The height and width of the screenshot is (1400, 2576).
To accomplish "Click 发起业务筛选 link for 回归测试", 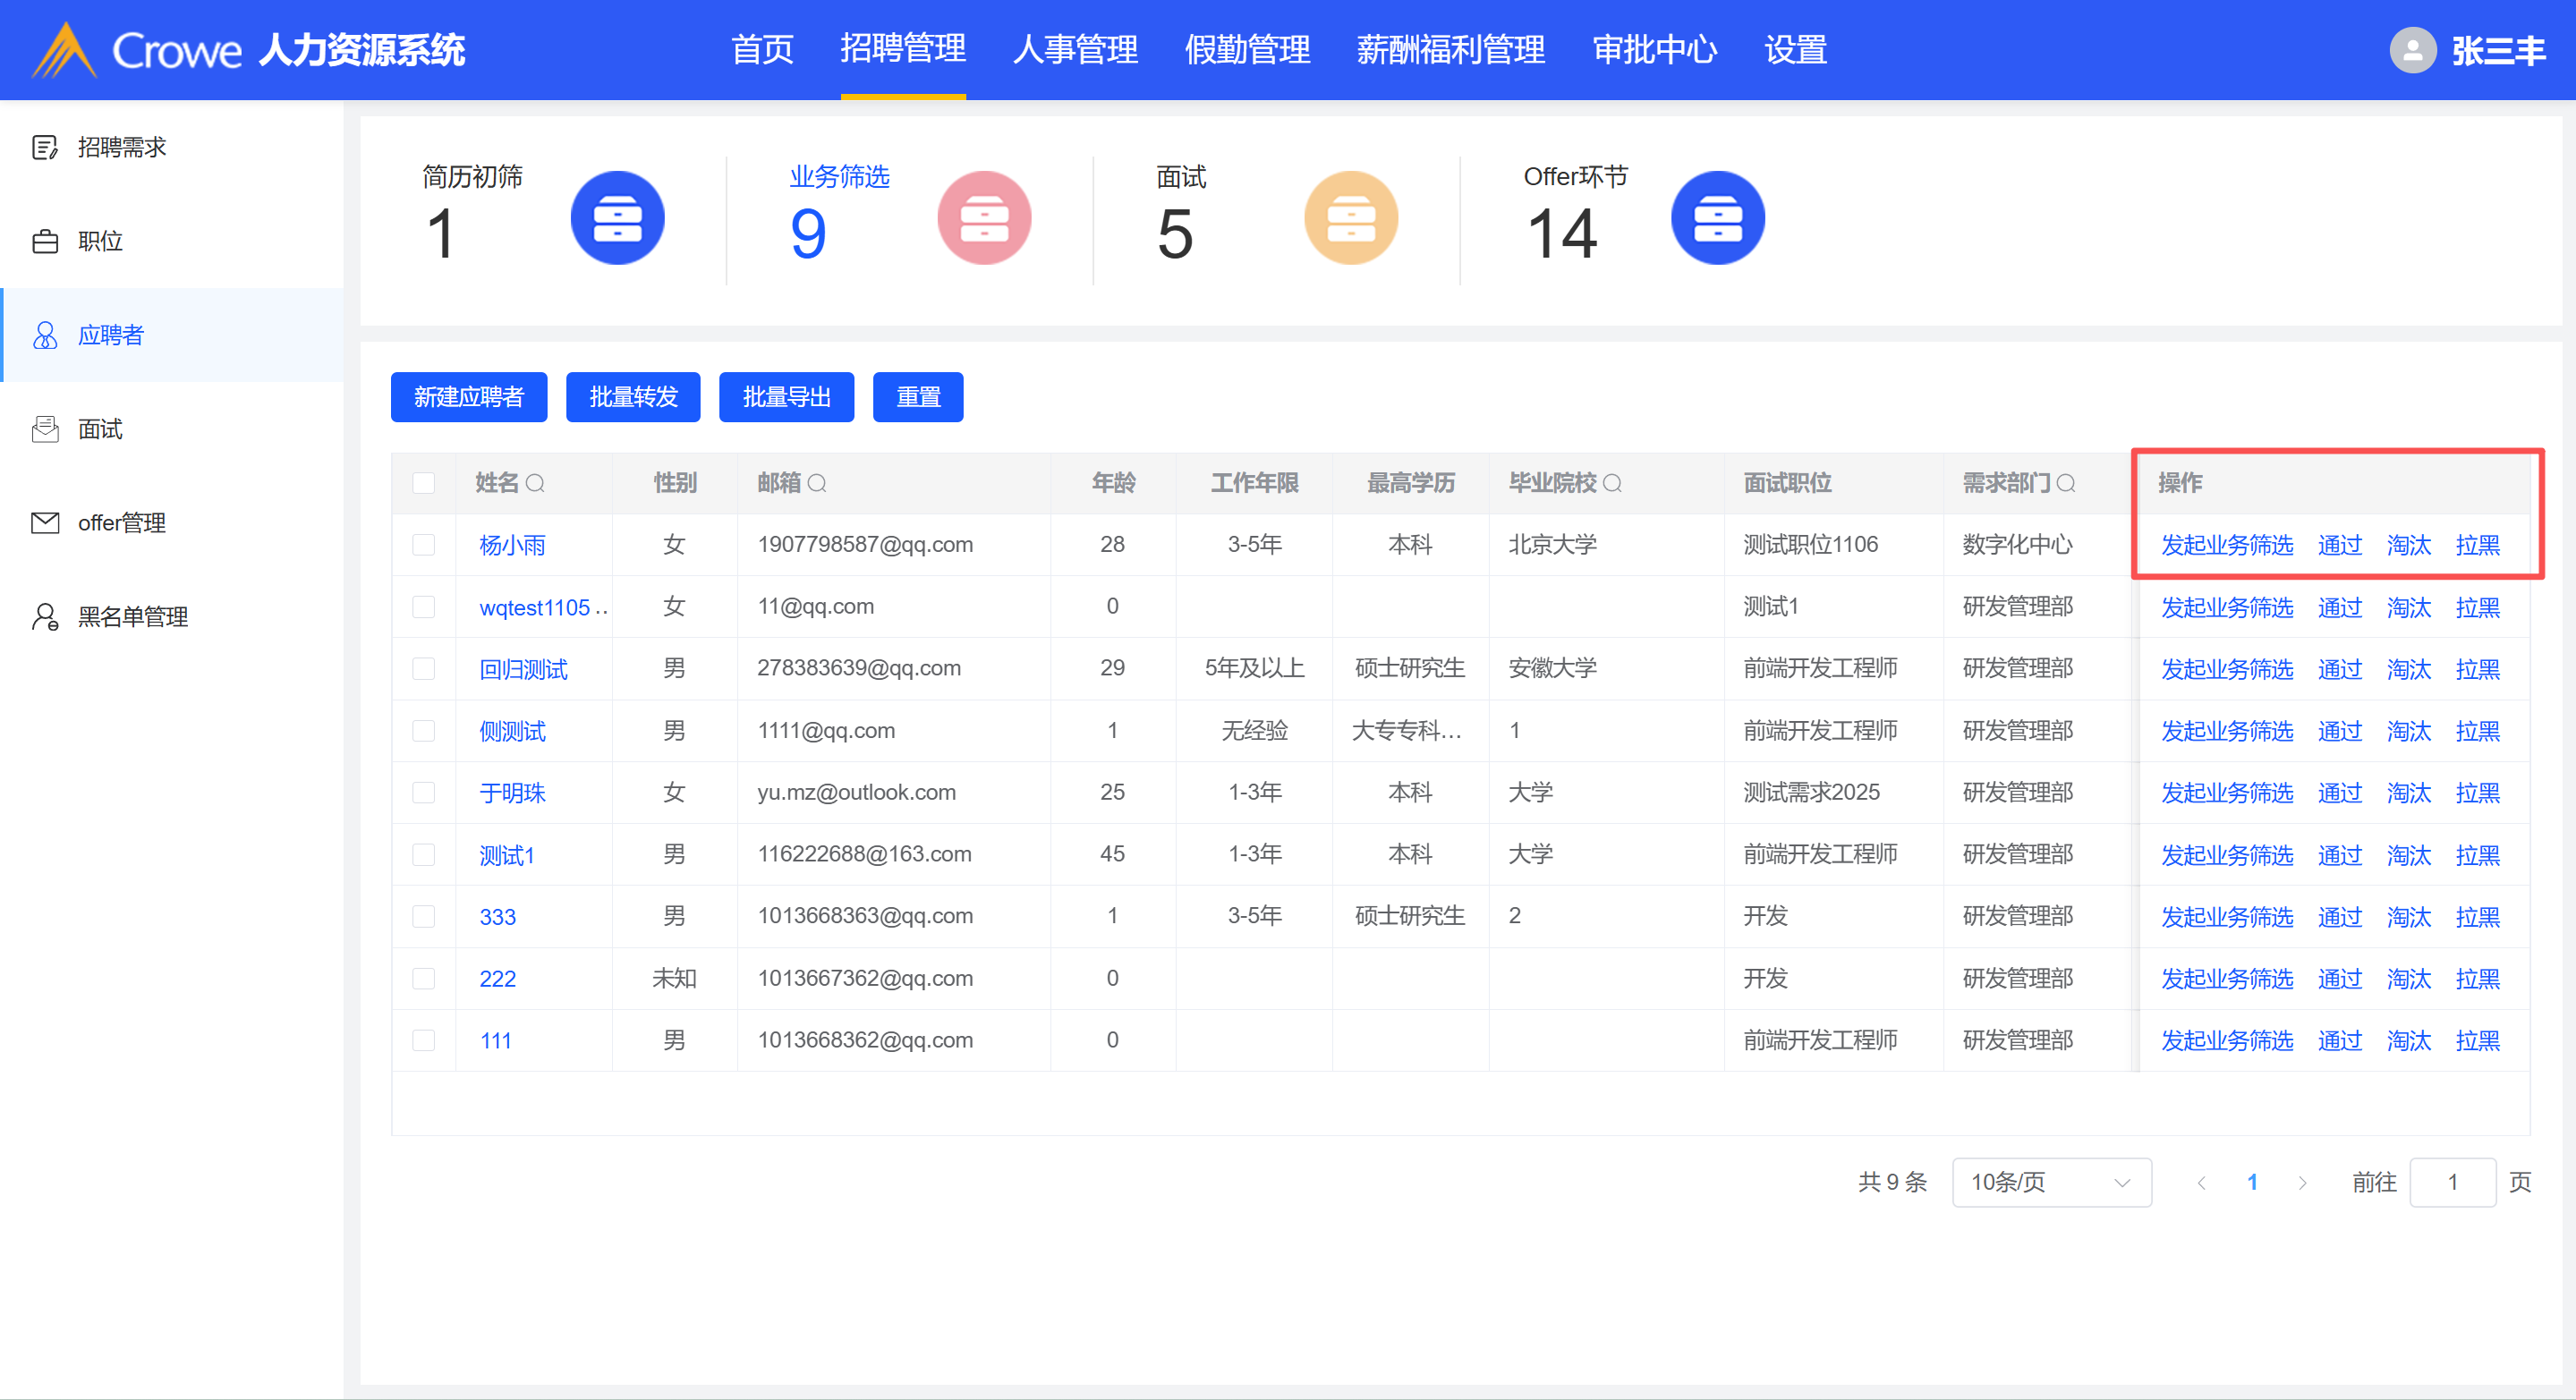I will point(2226,669).
